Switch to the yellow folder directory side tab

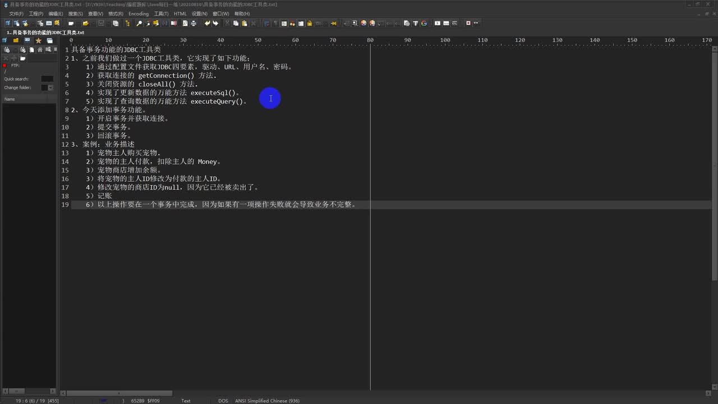[x=16, y=40]
